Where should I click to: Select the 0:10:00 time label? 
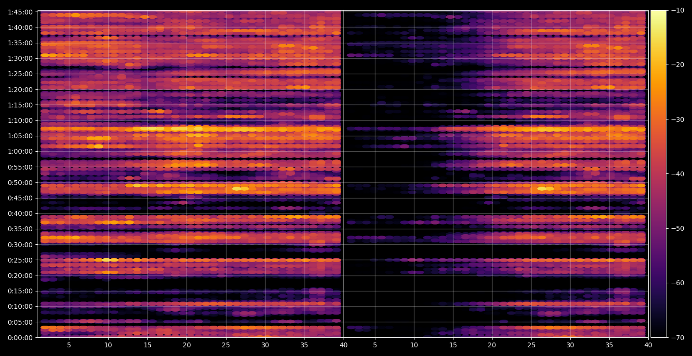20,306
